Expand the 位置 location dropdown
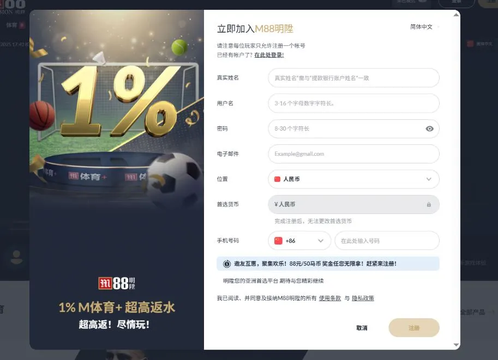Viewport: 498px width, 360px height. 353,179
